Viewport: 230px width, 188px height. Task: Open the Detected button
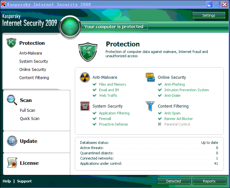174,181
